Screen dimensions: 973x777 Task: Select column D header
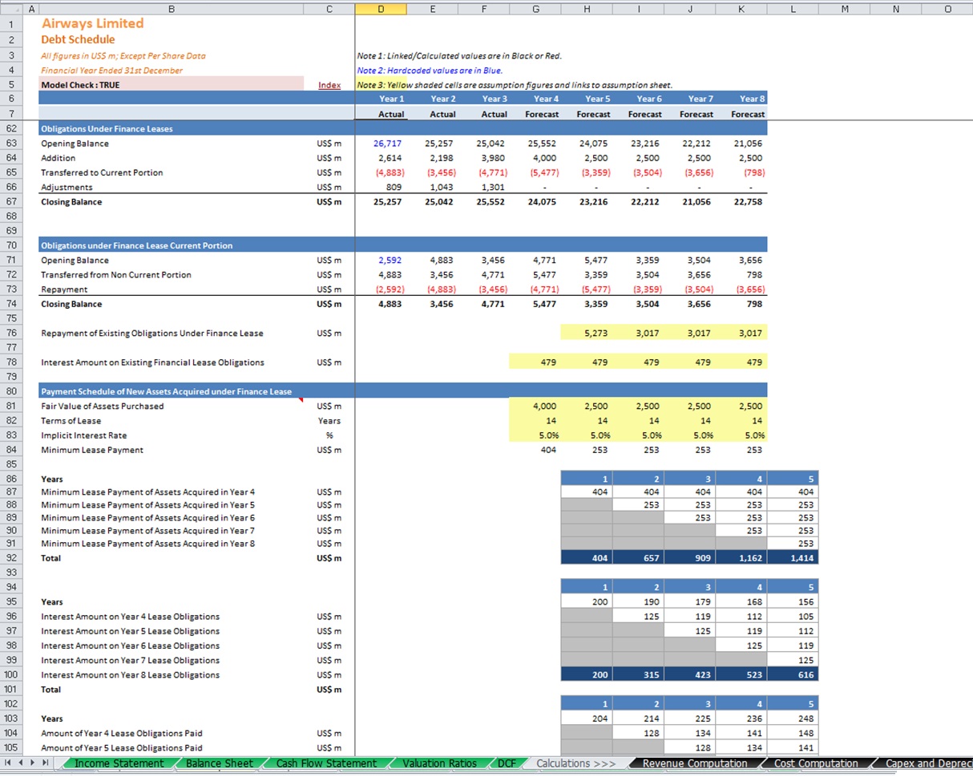pos(381,9)
